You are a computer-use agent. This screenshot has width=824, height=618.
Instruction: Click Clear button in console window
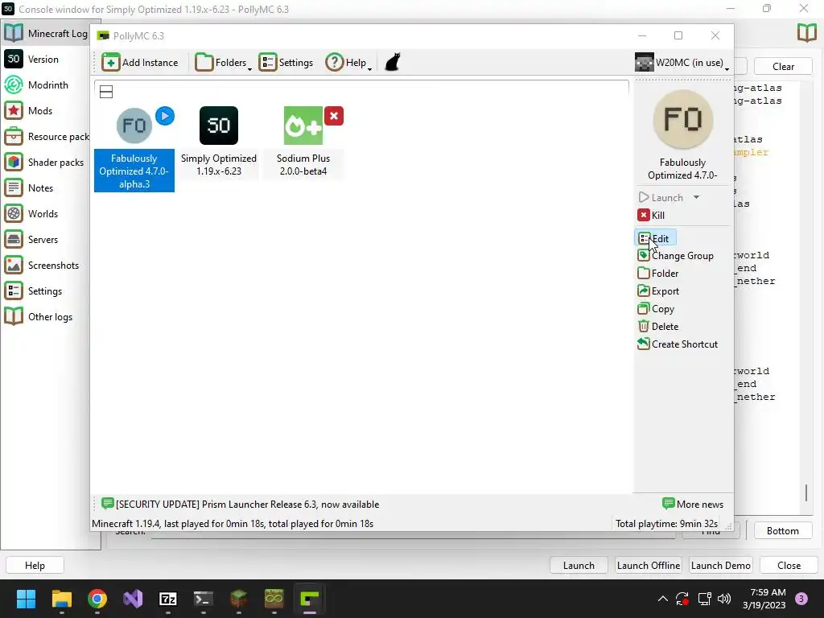(783, 67)
